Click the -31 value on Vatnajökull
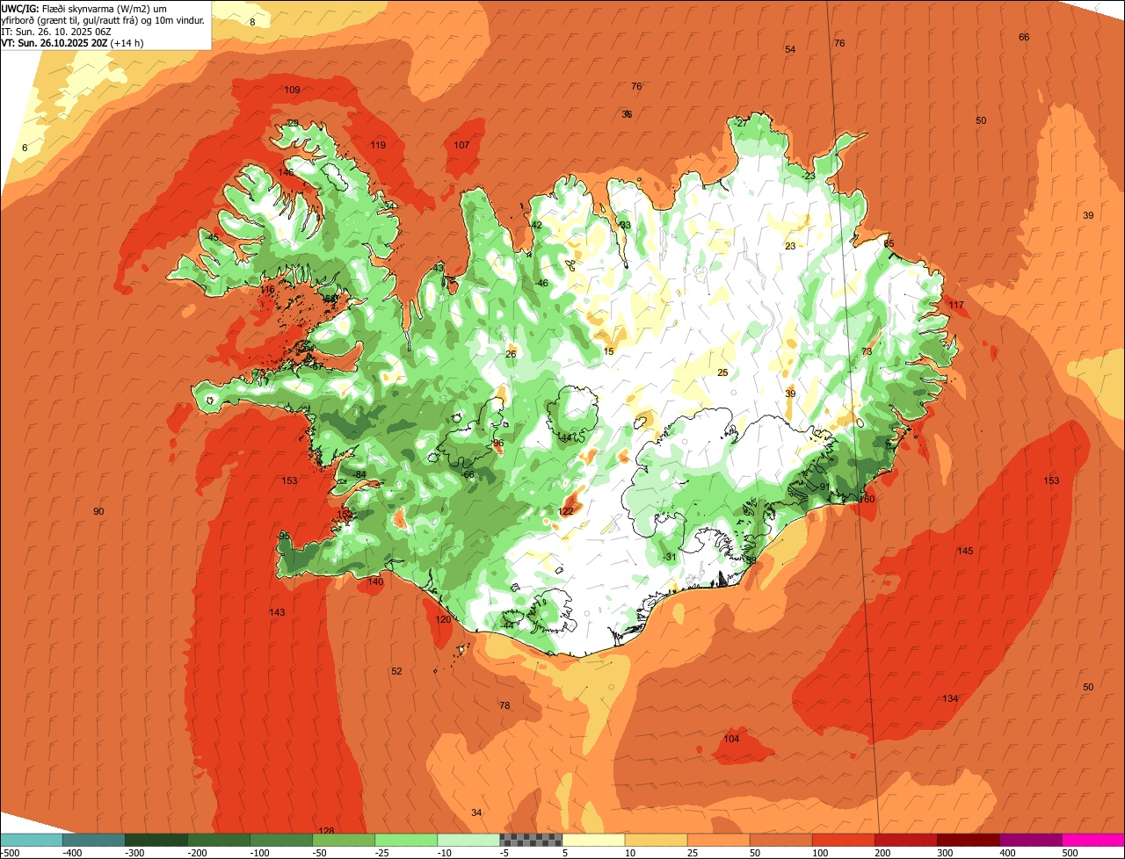This screenshot has width=1125, height=859. (x=670, y=558)
